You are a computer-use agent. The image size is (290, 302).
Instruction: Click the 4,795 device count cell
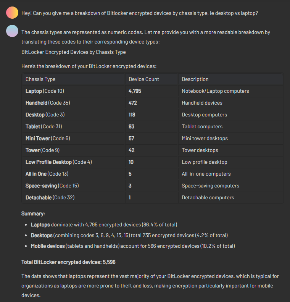pos(135,91)
